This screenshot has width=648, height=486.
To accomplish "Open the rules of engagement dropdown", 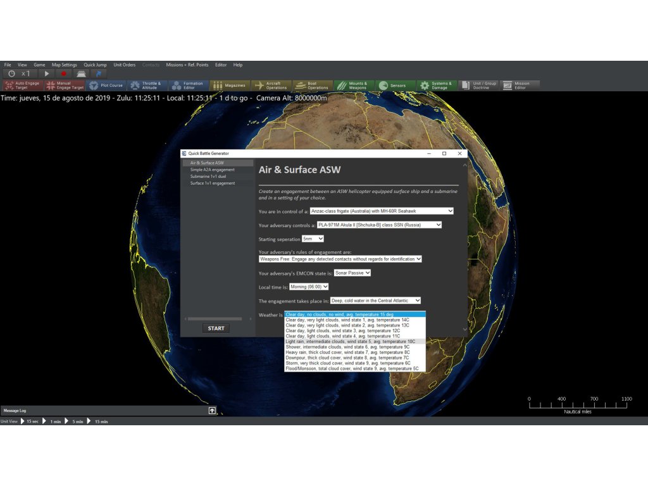I will click(x=340, y=259).
